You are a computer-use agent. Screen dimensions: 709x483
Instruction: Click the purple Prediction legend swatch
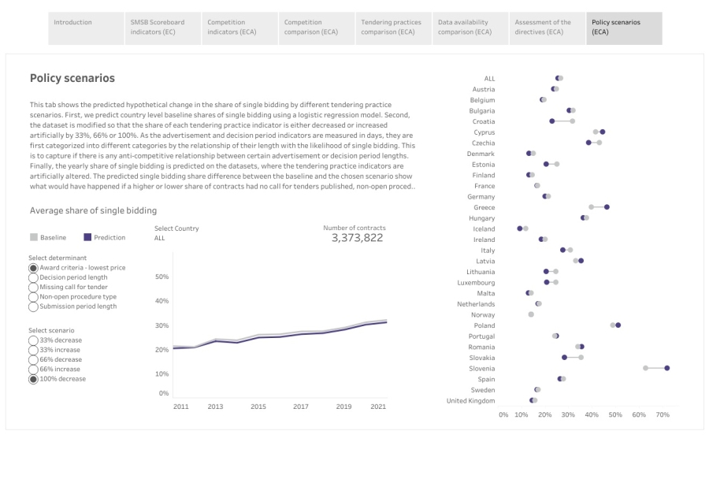click(x=88, y=237)
